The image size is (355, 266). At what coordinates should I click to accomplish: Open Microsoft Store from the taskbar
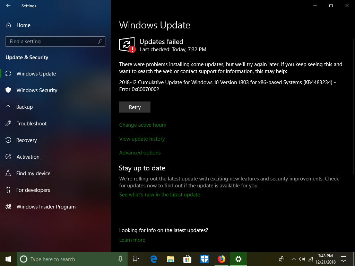pyautogui.click(x=188, y=259)
